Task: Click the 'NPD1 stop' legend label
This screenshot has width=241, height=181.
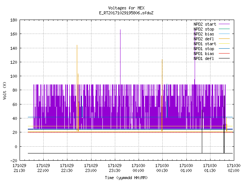Action: pyautogui.click(x=204, y=49)
